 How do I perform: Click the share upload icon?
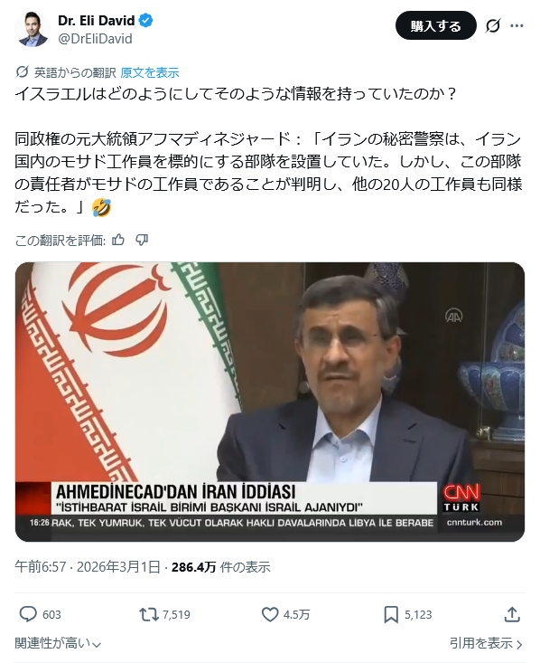click(x=512, y=614)
